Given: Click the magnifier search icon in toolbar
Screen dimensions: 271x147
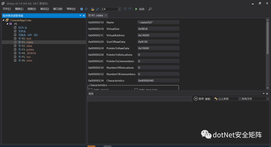Looking at the screenshot, I should tap(150, 9).
